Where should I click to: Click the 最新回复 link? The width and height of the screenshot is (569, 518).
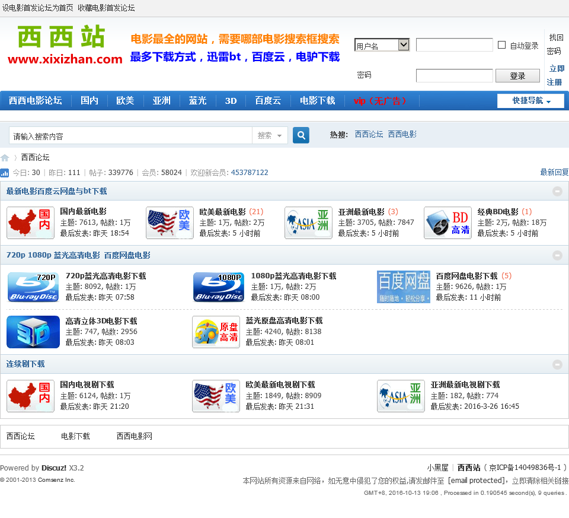click(x=554, y=172)
